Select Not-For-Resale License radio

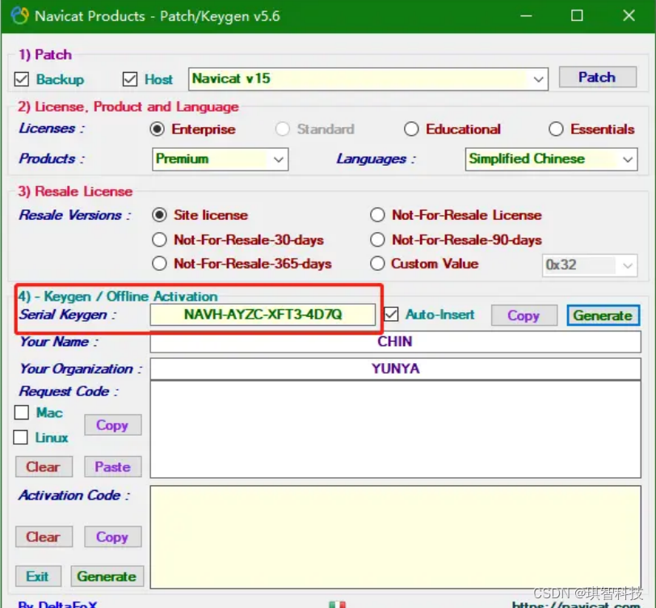377,215
